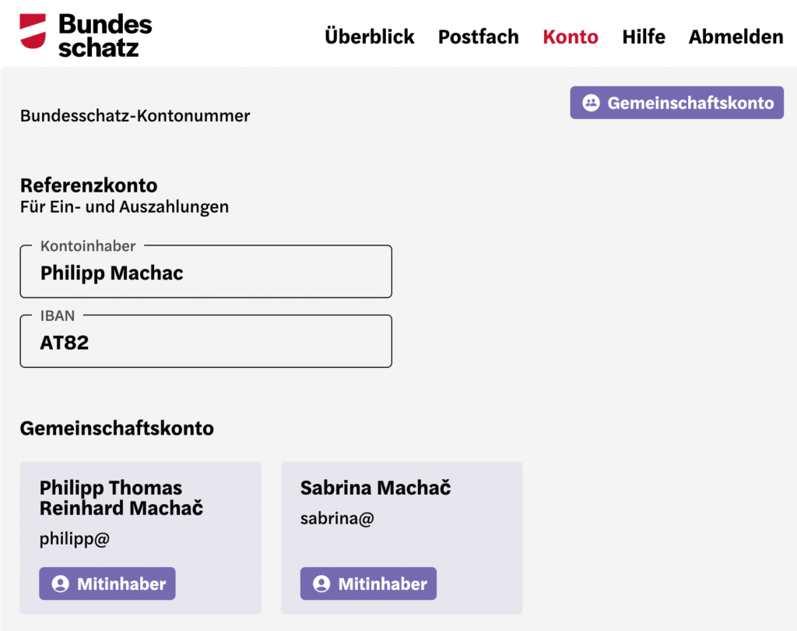Click the person icon in Philipp's Mitinhaber badge
This screenshot has width=797, height=631.
click(61, 583)
